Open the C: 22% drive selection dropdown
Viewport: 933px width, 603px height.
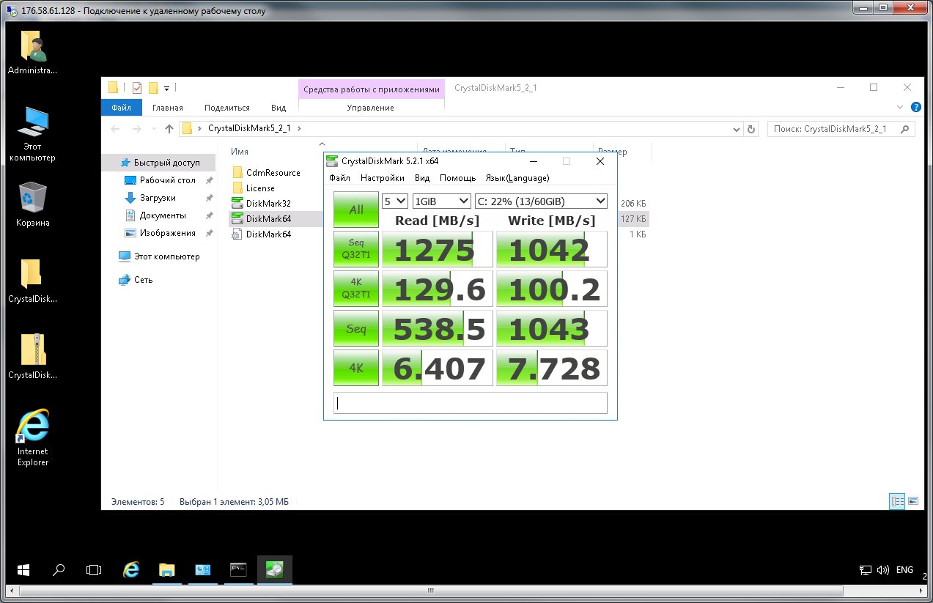tap(541, 201)
